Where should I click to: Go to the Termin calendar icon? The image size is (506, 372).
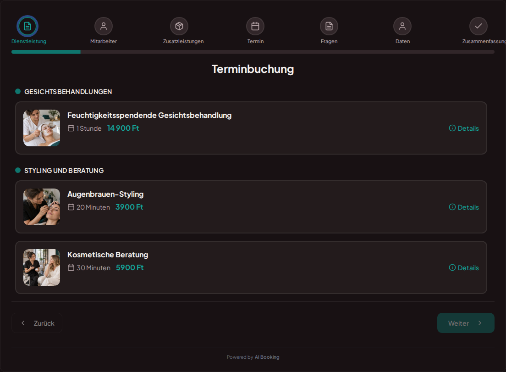pos(255,26)
